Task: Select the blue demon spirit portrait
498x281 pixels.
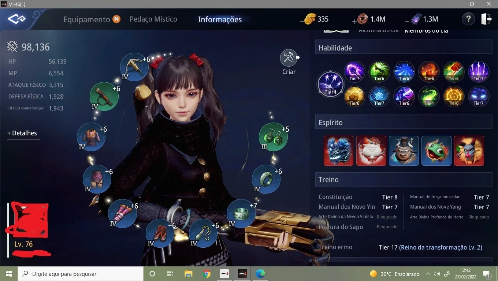Action: point(338,151)
